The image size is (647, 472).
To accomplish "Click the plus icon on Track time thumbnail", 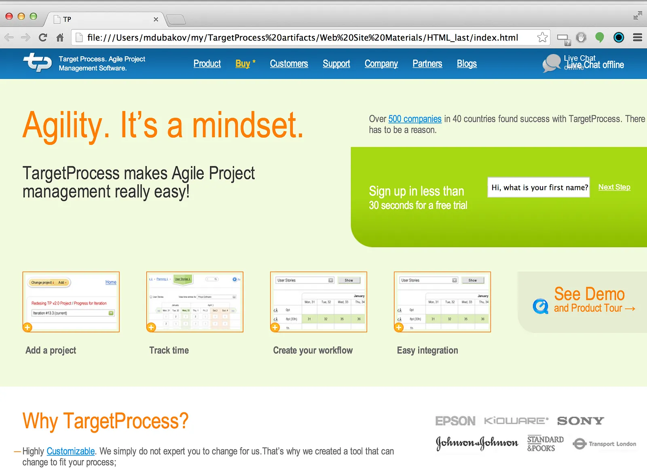I will (x=151, y=327).
